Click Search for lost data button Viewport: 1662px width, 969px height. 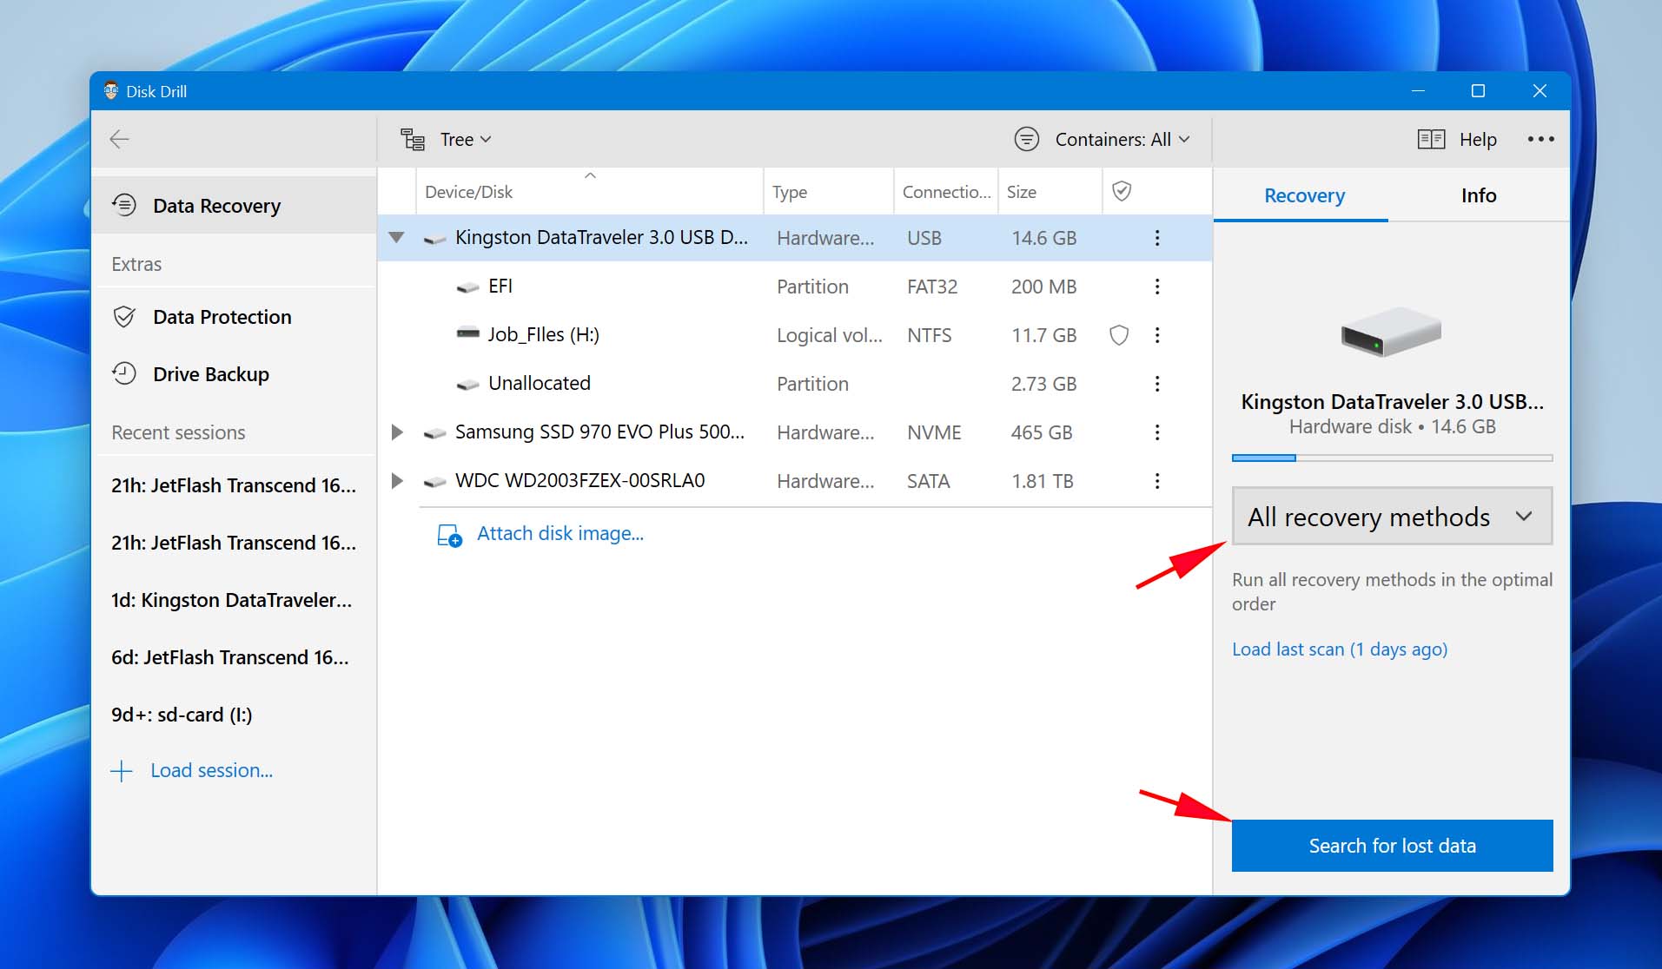point(1392,845)
